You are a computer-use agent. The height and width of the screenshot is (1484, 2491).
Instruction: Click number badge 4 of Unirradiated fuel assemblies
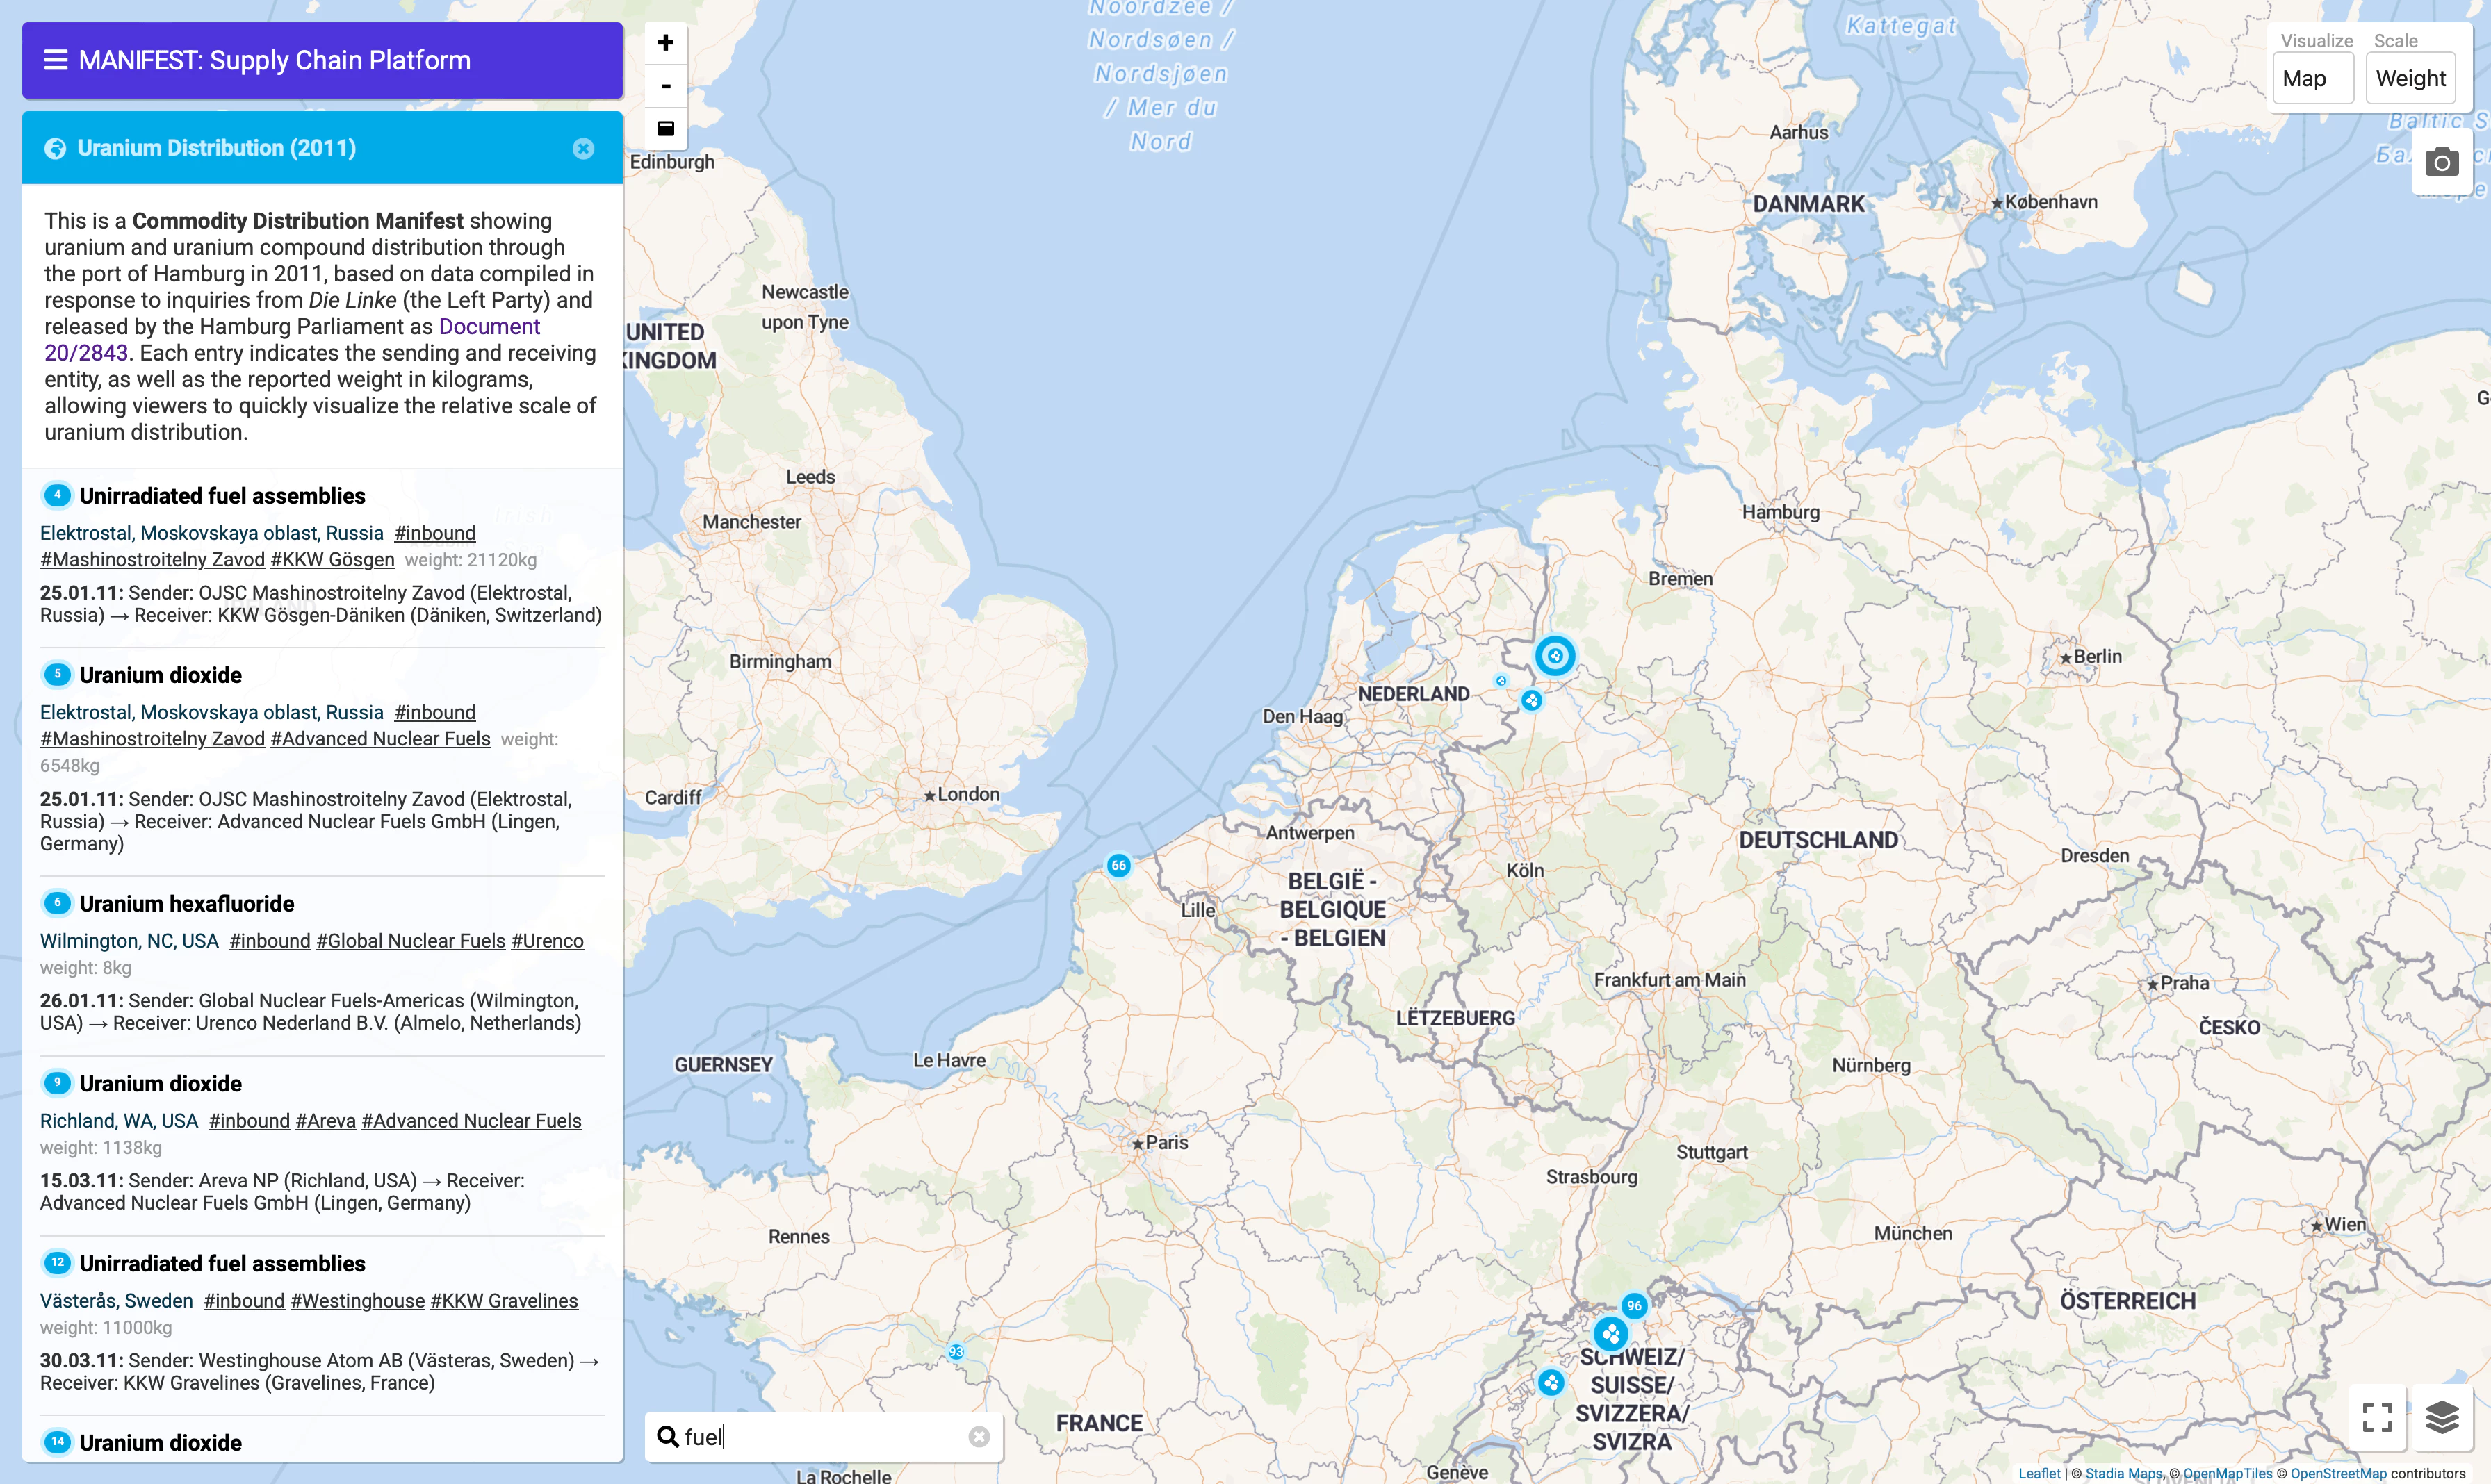pyautogui.click(x=57, y=495)
